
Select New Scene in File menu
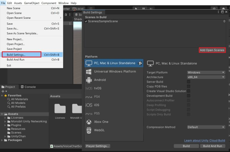(x=32, y=8)
